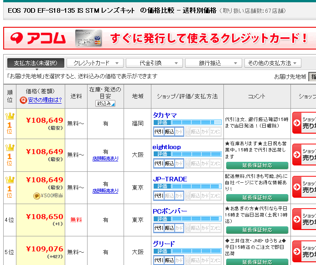
Task: Click 振込 payment icon in eightloop row
Action: click(169, 163)
